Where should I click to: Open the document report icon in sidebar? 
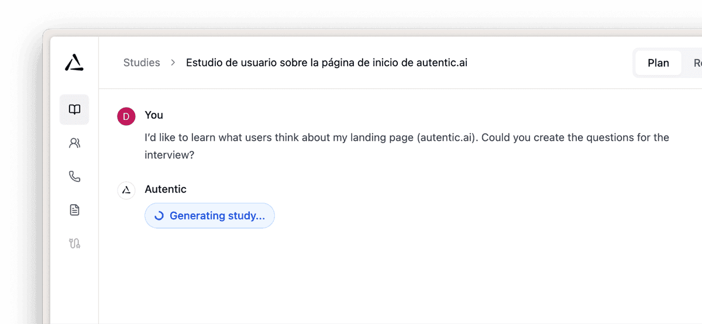[x=74, y=210]
